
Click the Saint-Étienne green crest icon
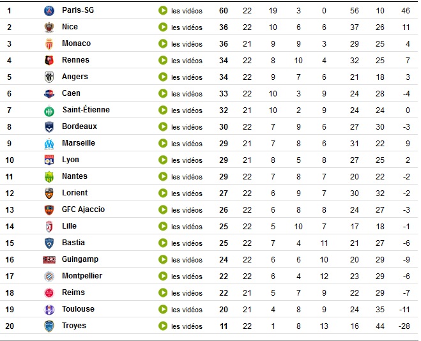(x=49, y=111)
